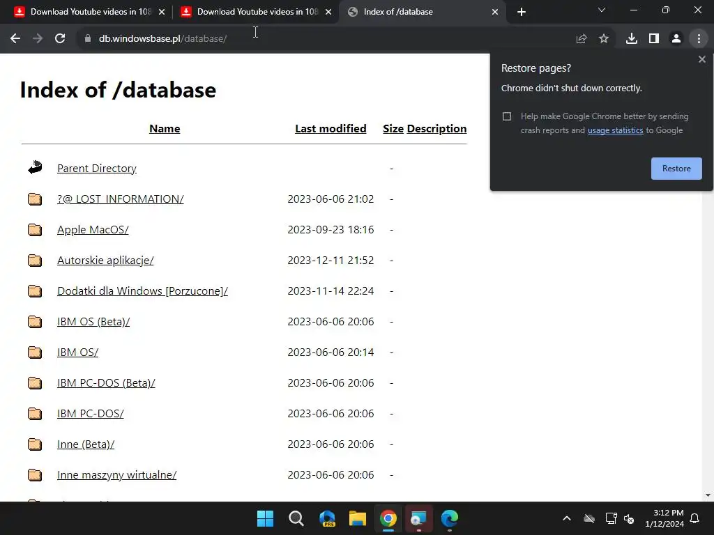714x535 pixels.
Task: Click the Chrome taskbar icon
Action: point(388,518)
